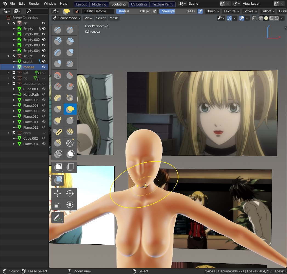Open the viewport Sculpt menu

101,18
